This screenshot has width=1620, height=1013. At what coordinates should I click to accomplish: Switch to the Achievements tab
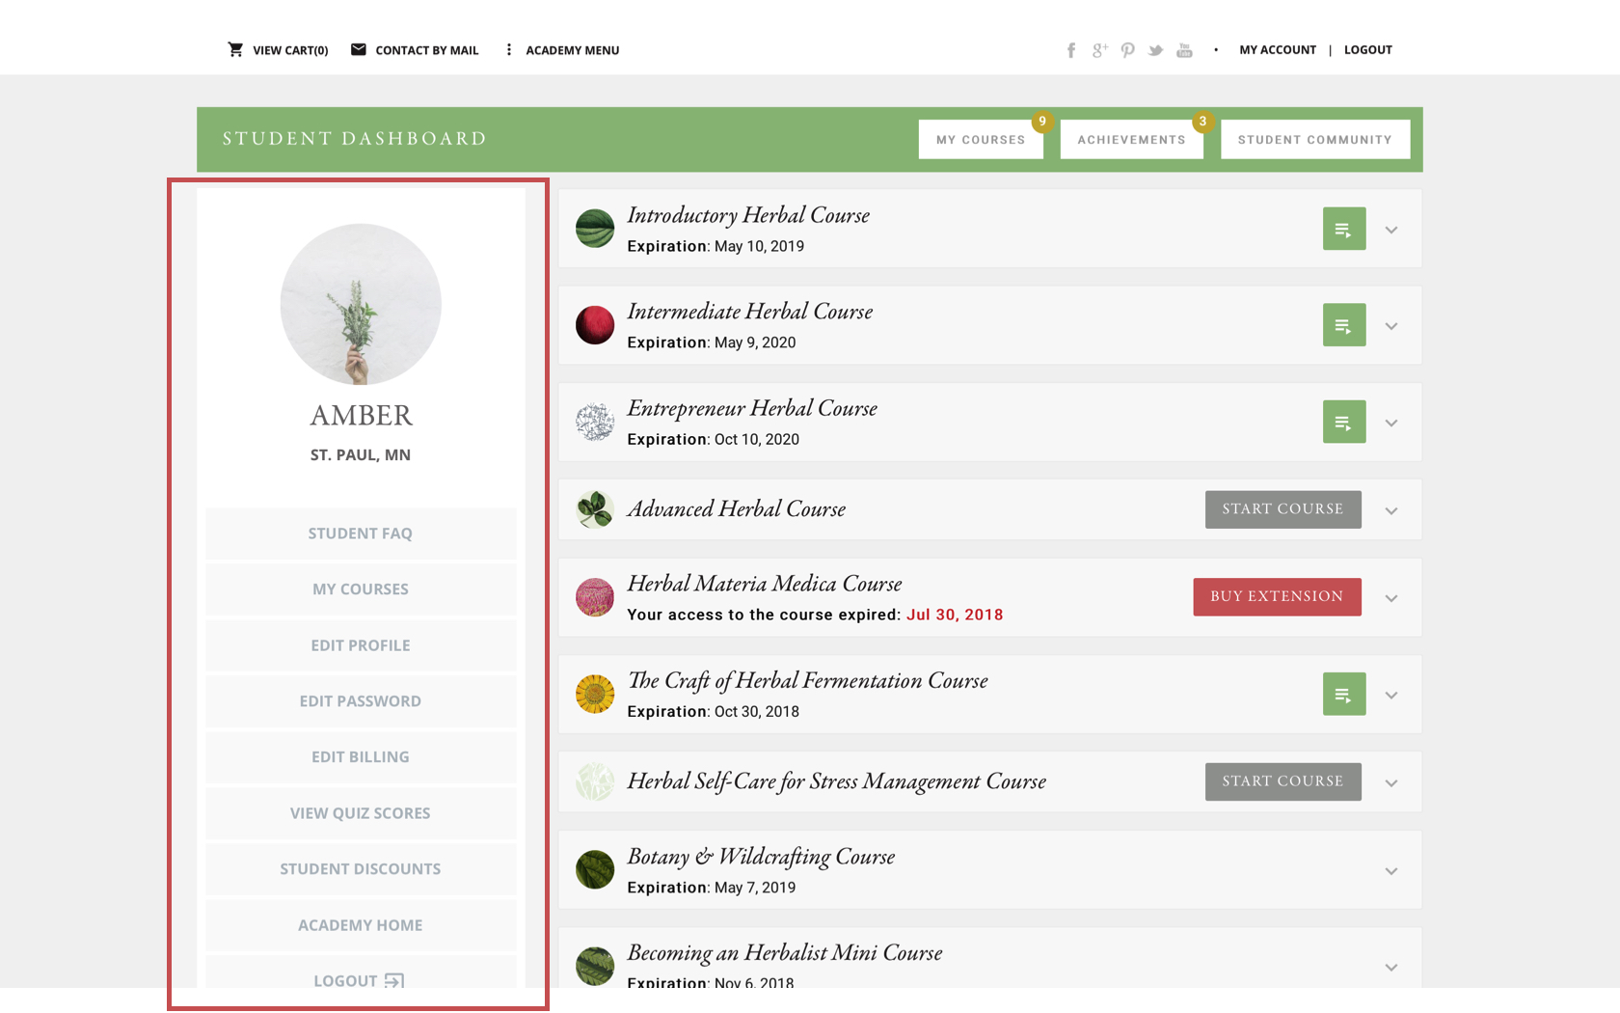click(1131, 139)
